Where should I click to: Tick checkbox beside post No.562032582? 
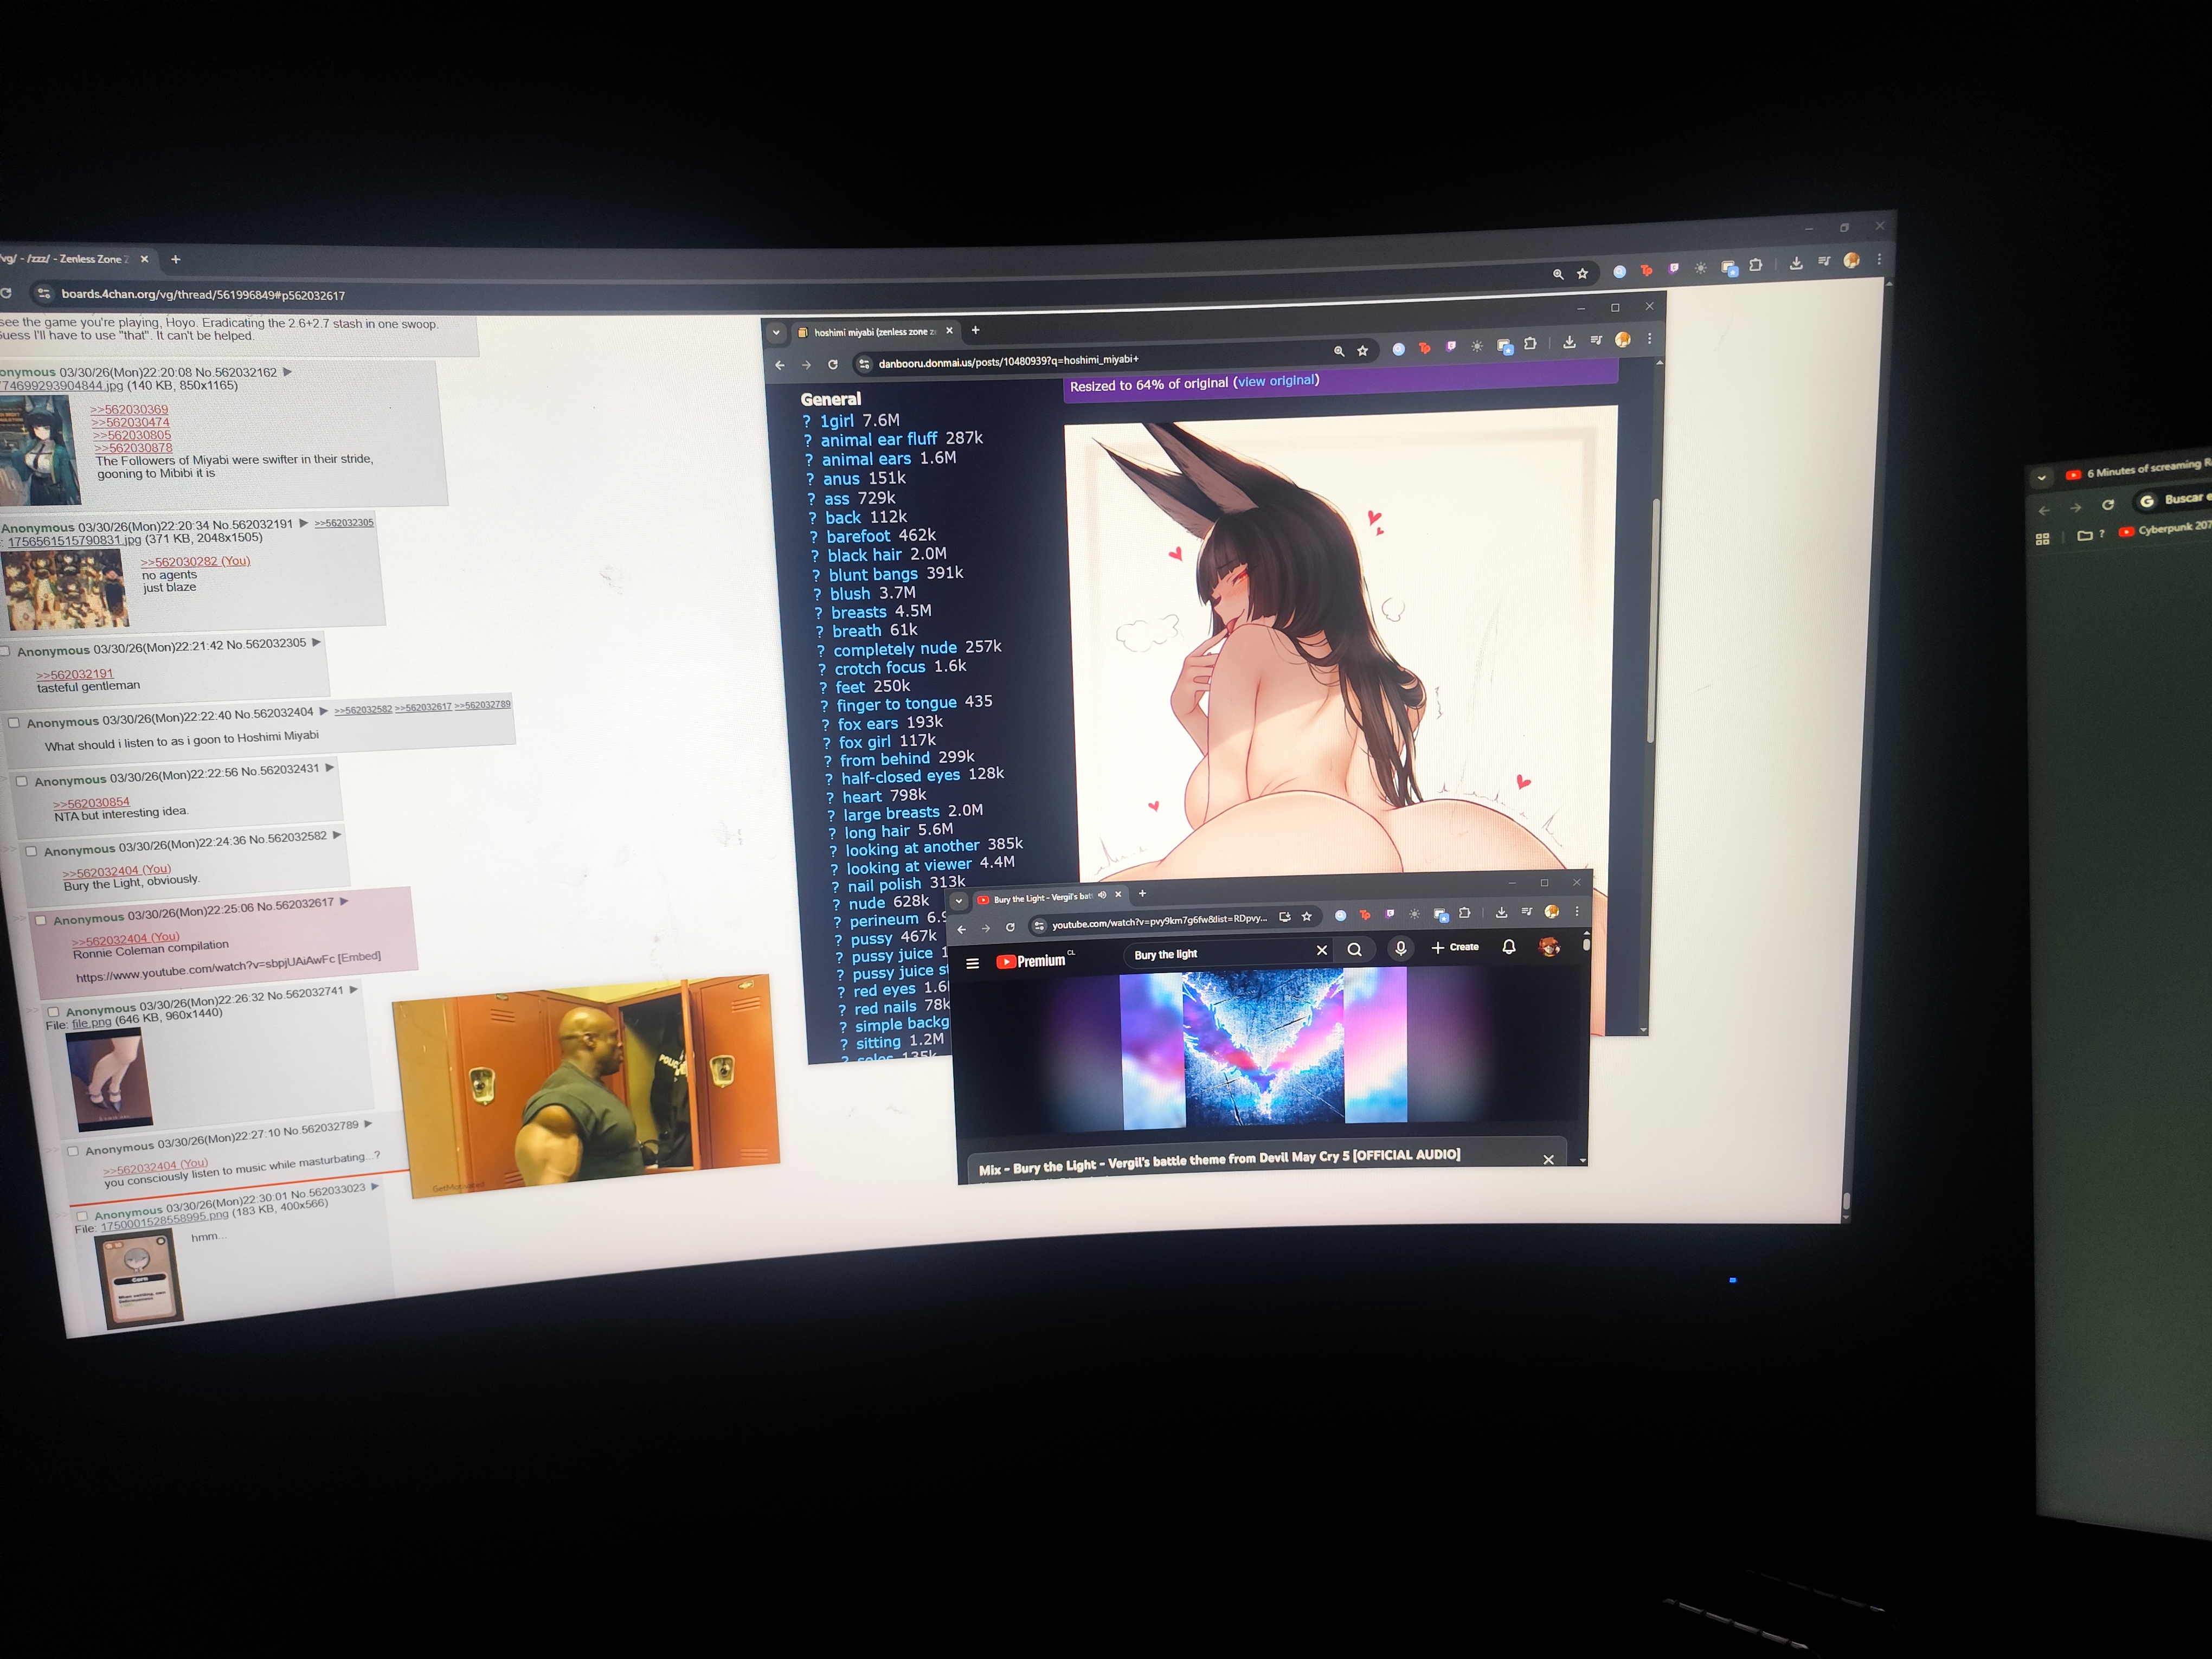click(31, 852)
